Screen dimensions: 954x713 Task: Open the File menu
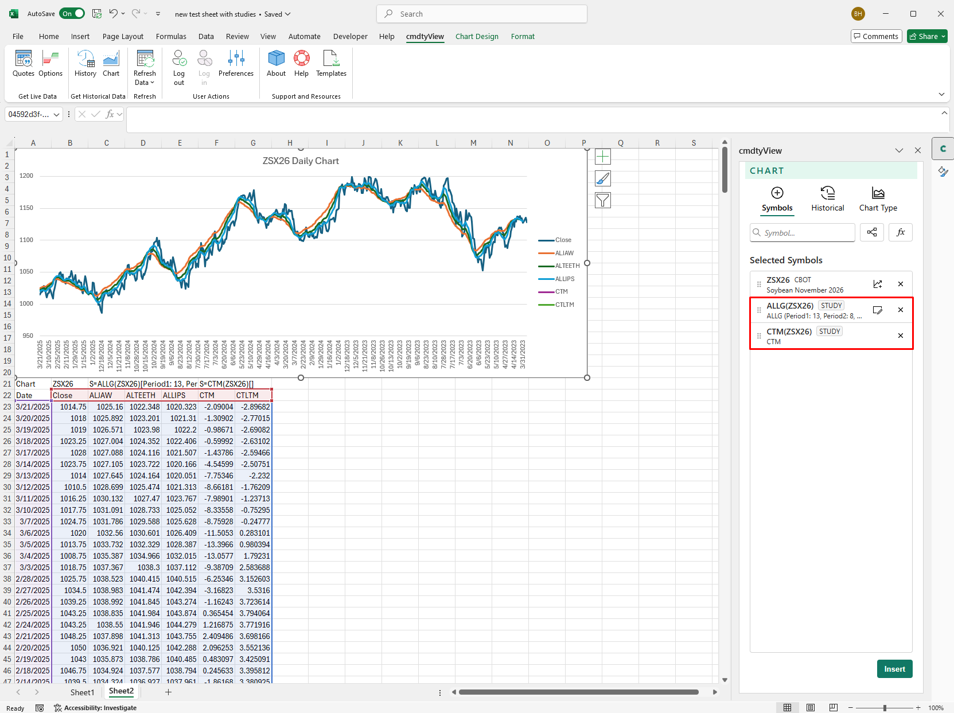(x=18, y=36)
